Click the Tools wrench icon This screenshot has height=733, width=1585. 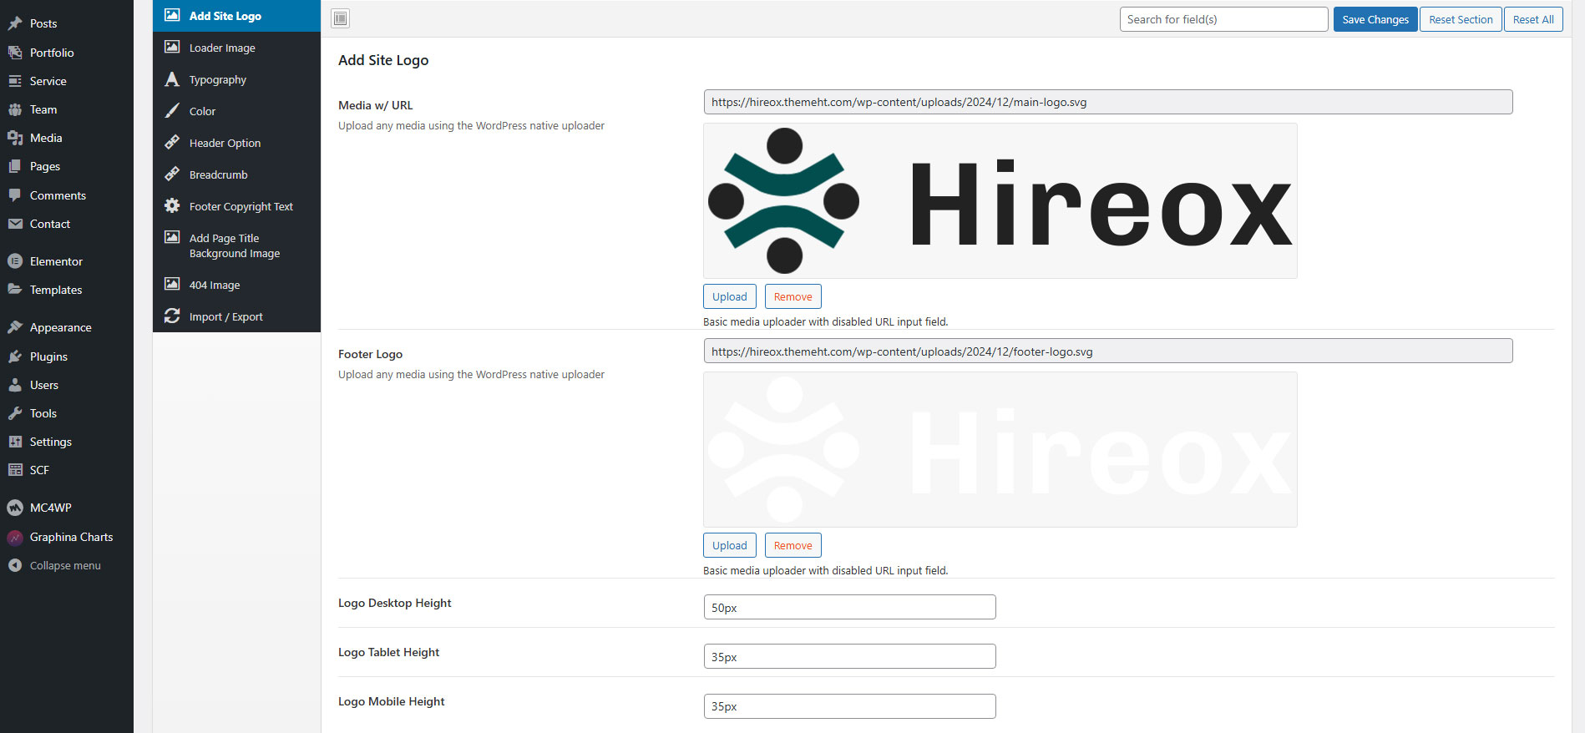coord(15,413)
